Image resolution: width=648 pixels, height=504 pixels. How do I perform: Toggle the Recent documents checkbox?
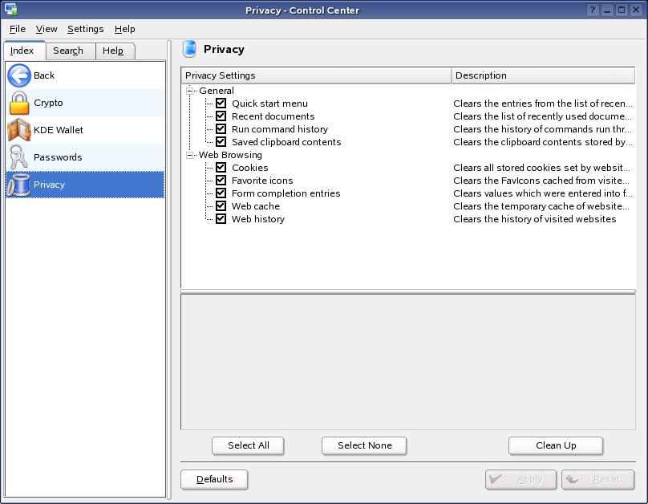pyautogui.click(x=221, y=116)
